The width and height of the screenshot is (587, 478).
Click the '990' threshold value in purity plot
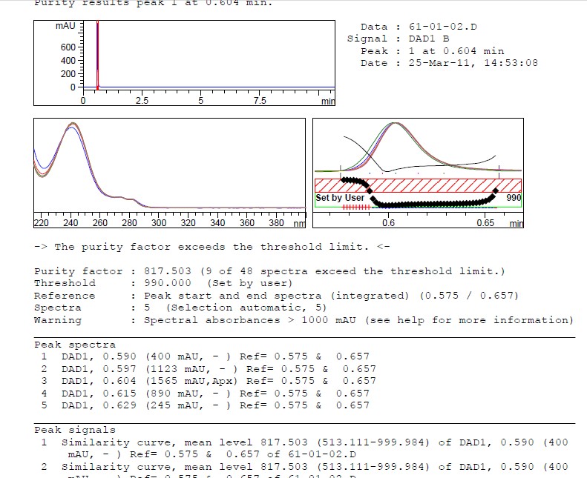pos(514,198)
